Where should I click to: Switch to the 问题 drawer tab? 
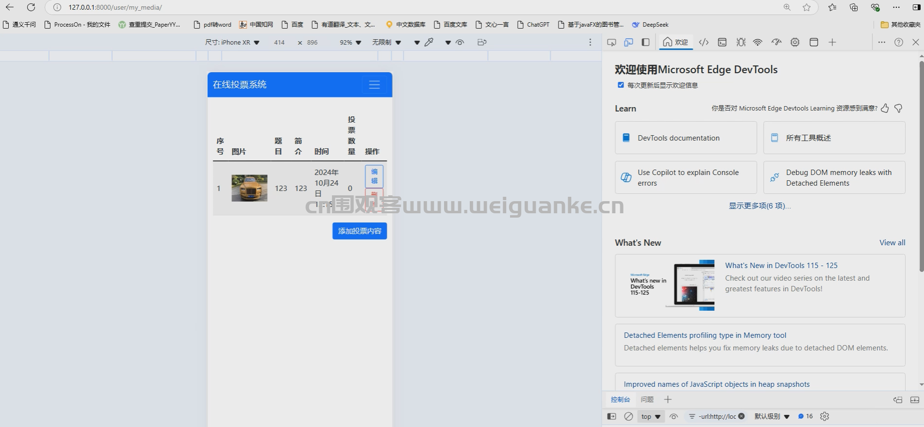[x=647, y=399]
